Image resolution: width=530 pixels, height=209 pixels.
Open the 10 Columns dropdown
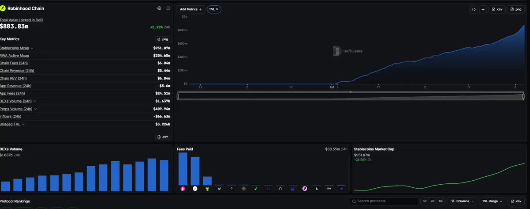click(x=462, y=201)
